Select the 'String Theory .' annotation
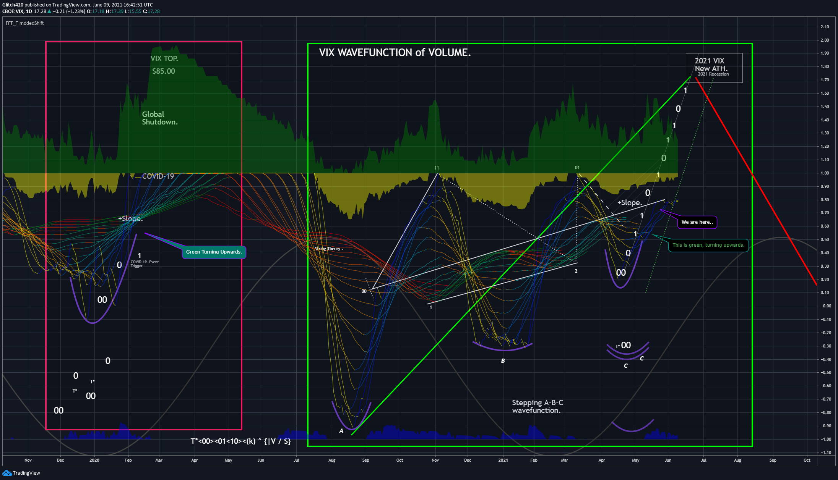Viewport: 838px width, 480px height. 329,249
